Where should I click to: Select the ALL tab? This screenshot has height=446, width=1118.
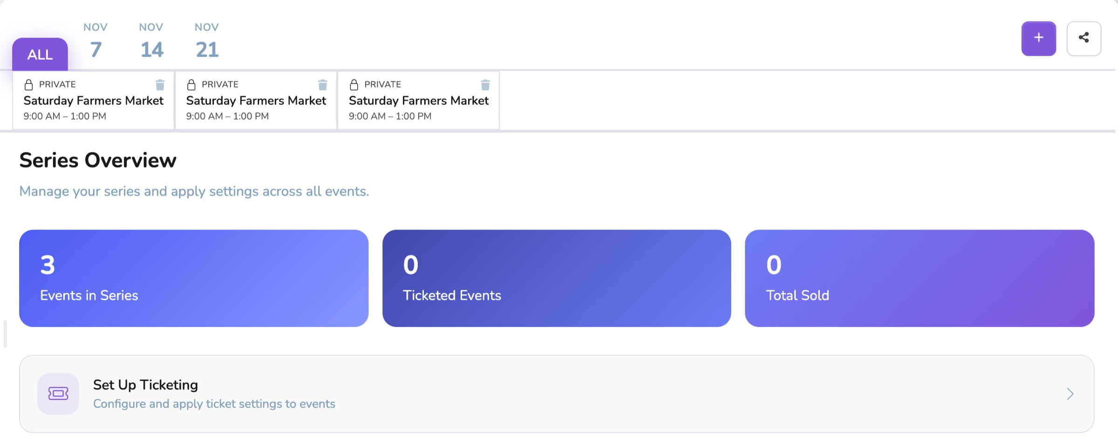click(40, 54)
